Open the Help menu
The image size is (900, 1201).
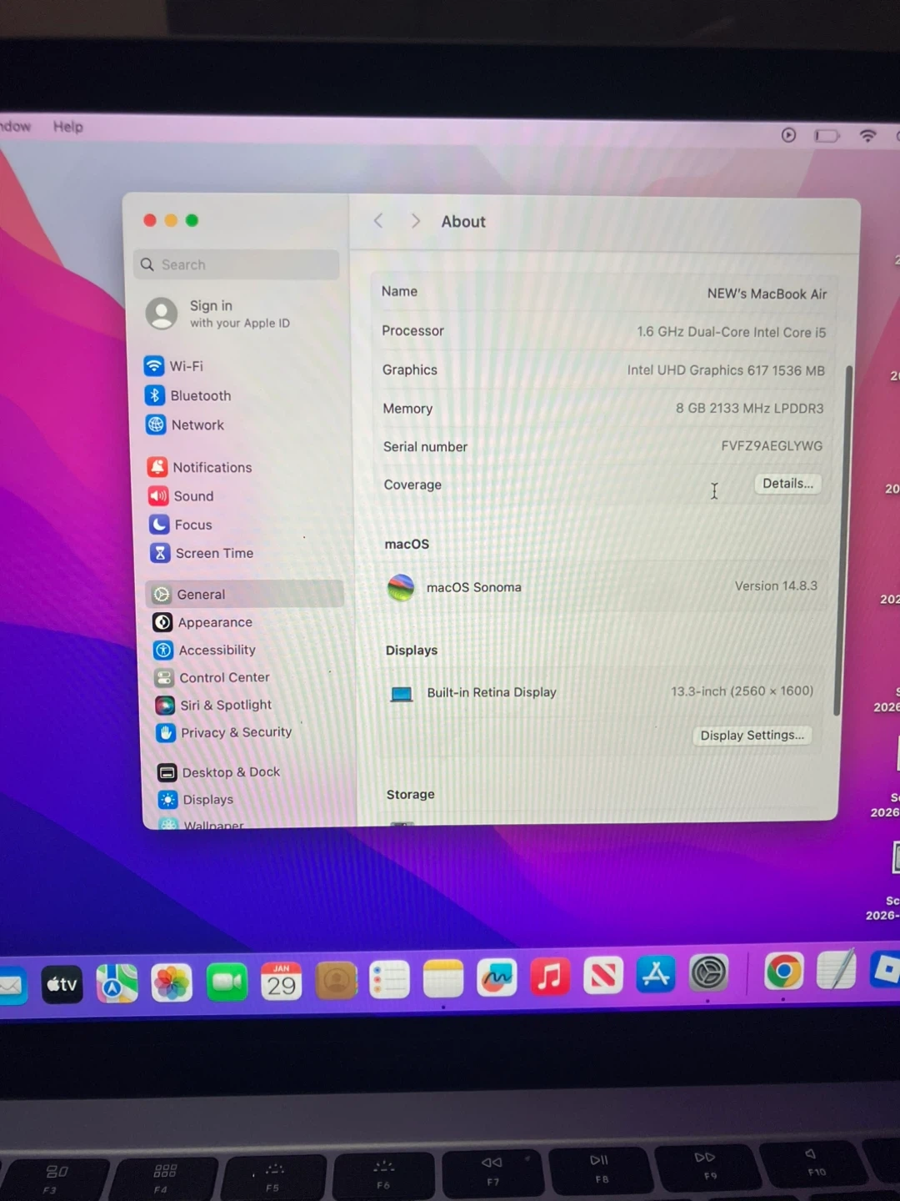(68, 127)
